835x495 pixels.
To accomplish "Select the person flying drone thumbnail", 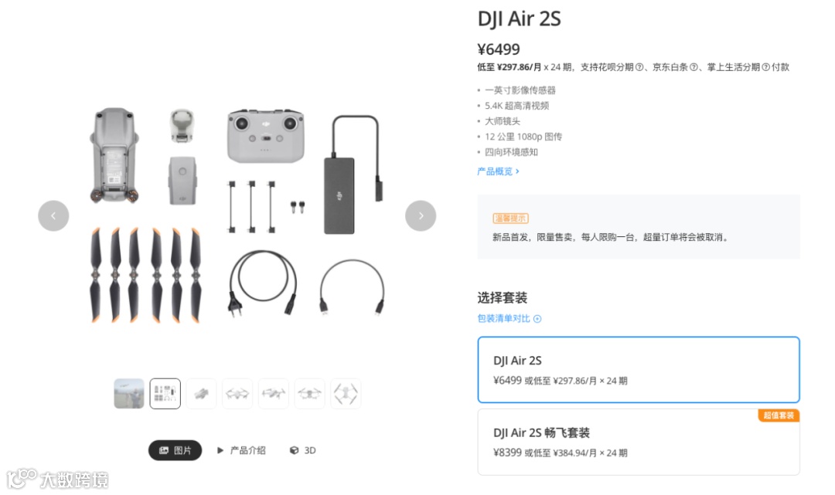I will (129, 393).
